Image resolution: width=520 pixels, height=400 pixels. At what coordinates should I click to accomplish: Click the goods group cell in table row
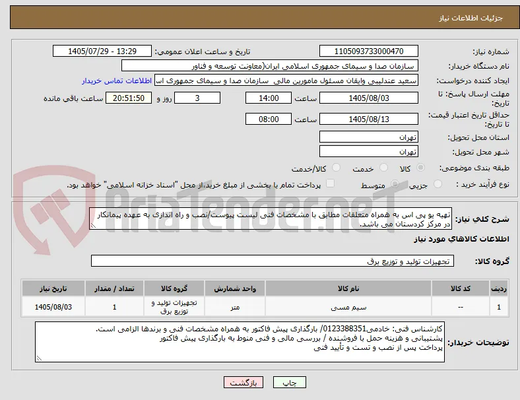coord(174,307)
